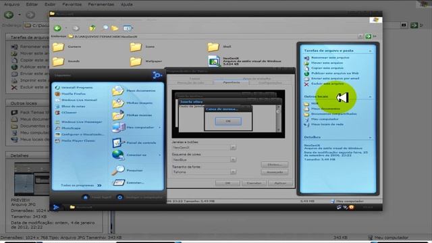The width and height of the screenshot is (432, 243).
Task: Open Painel de controle from start menu
Action: pyautogui.click(x=134, y=142)
